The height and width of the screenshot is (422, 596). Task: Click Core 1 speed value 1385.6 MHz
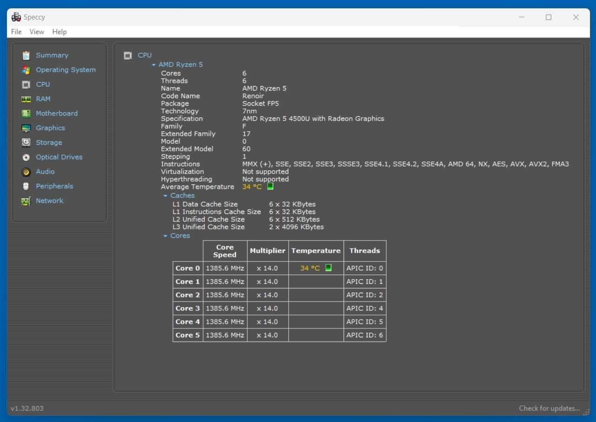click(x=225, y=281)
